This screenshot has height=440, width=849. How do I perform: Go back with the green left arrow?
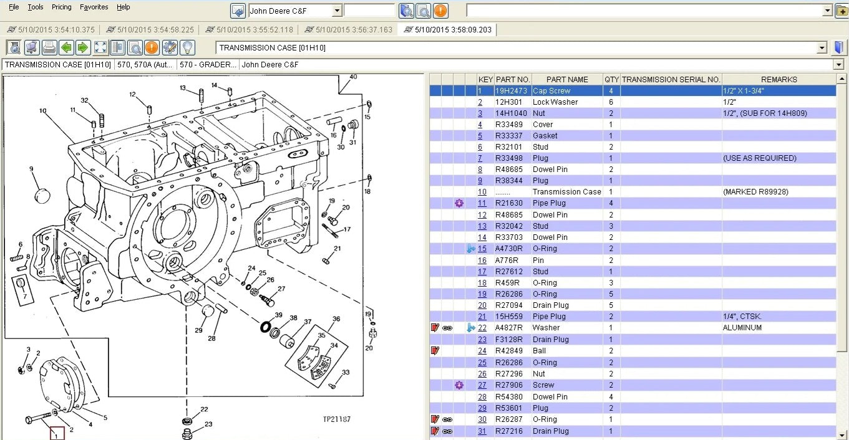tap(66, 47)
